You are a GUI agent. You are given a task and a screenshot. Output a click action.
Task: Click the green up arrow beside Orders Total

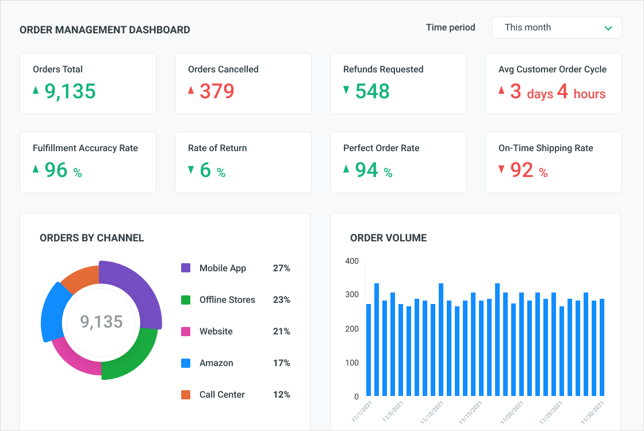coord(36,90)
